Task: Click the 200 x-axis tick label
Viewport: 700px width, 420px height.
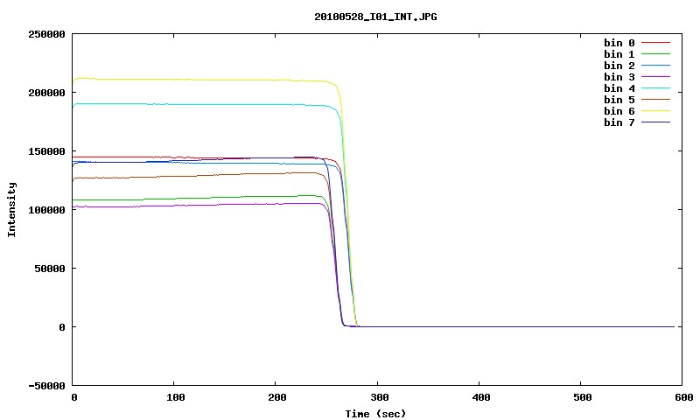Action: point(277,397)
